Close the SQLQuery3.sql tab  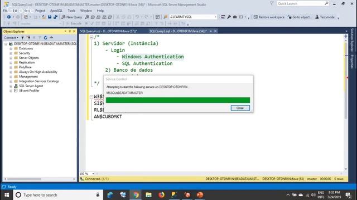[x=215, y=31]
